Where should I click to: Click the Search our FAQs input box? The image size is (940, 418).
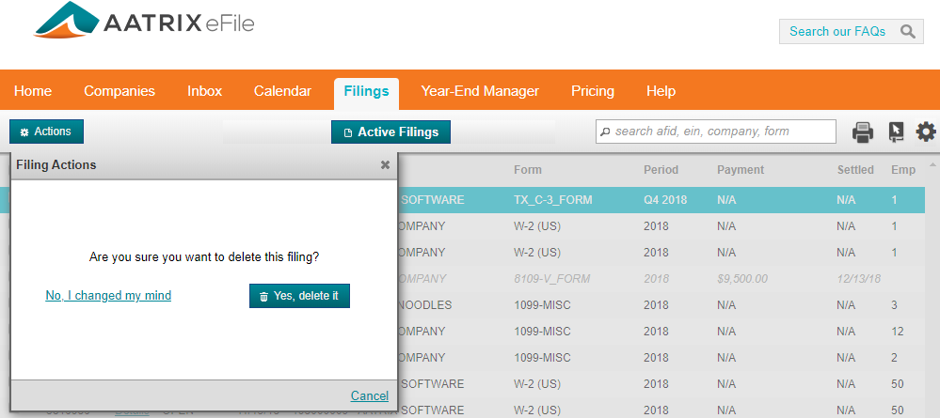click(x=836, y=32)
